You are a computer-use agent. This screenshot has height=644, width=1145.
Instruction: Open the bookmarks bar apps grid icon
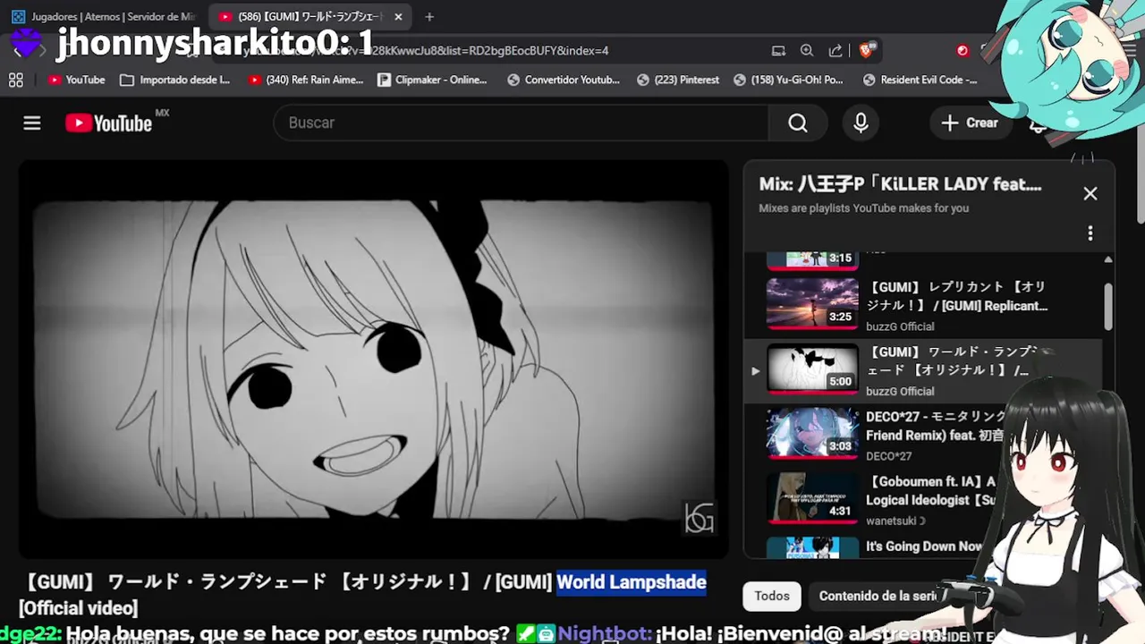[x=16, y=80]
